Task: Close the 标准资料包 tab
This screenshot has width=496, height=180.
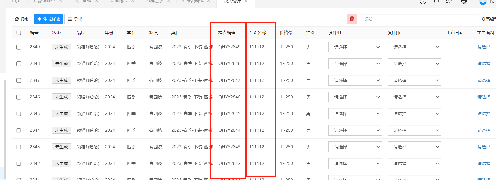Action: click(209, 1)
